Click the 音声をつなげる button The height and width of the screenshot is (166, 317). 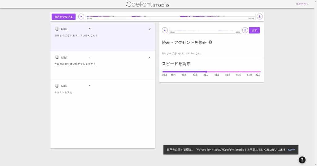(63, 17)
